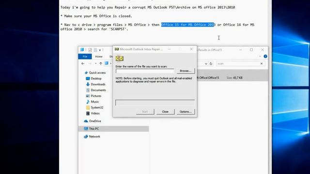Screen dimensions: 310x174
Task: Click Browse in Inbox Repair dialog
Action: (186, 71)
